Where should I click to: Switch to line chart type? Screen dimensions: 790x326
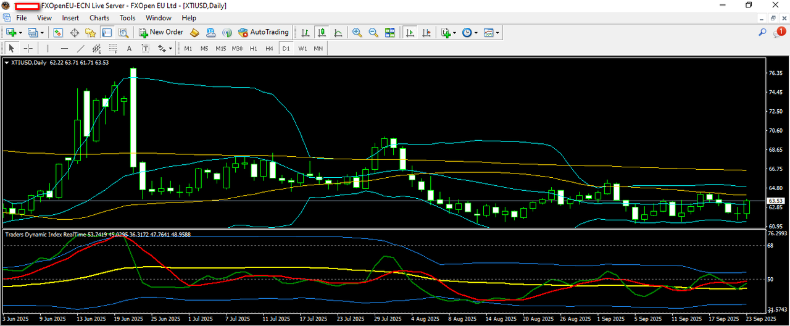coord(338,32)
